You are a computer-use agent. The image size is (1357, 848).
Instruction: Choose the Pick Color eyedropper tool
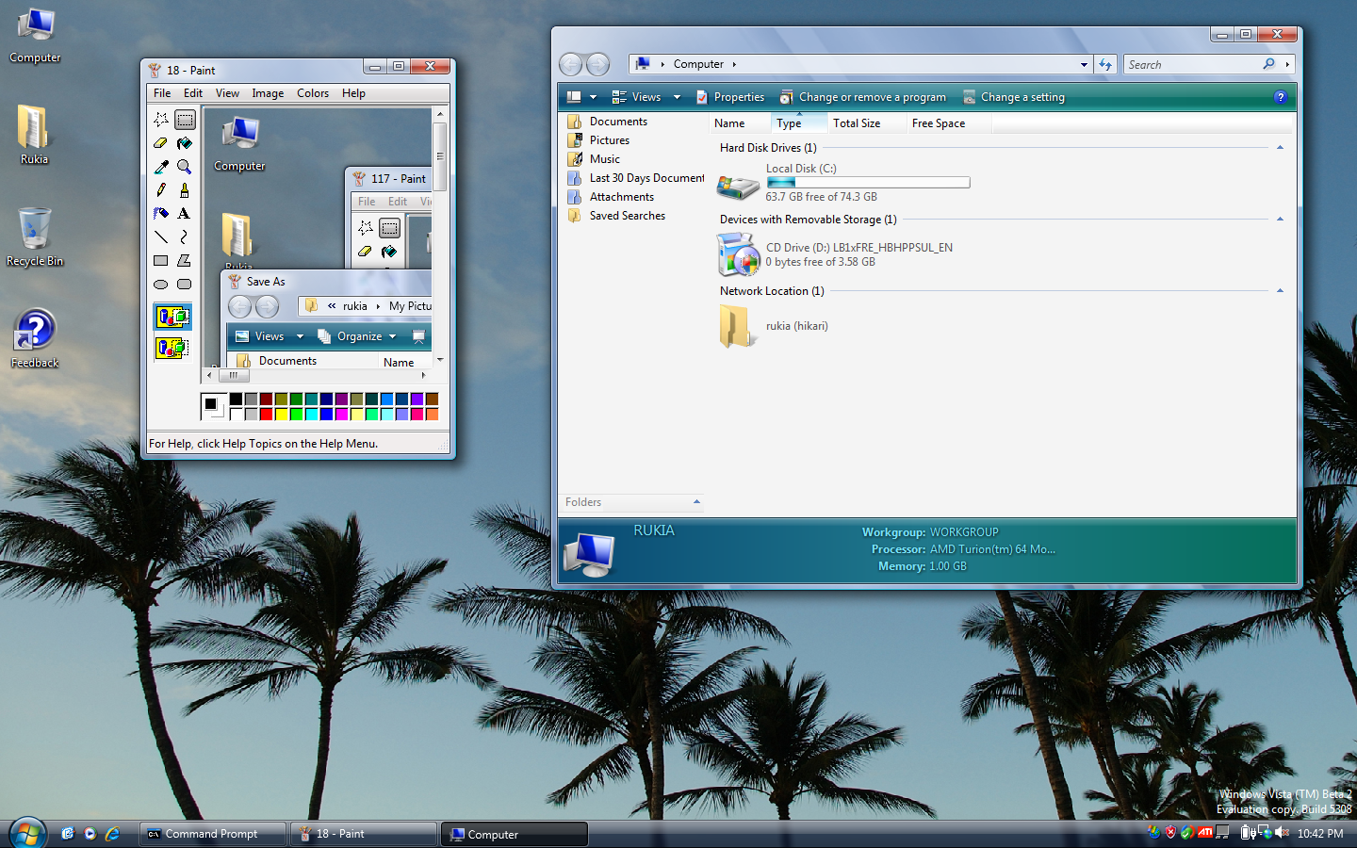(161, 167)
